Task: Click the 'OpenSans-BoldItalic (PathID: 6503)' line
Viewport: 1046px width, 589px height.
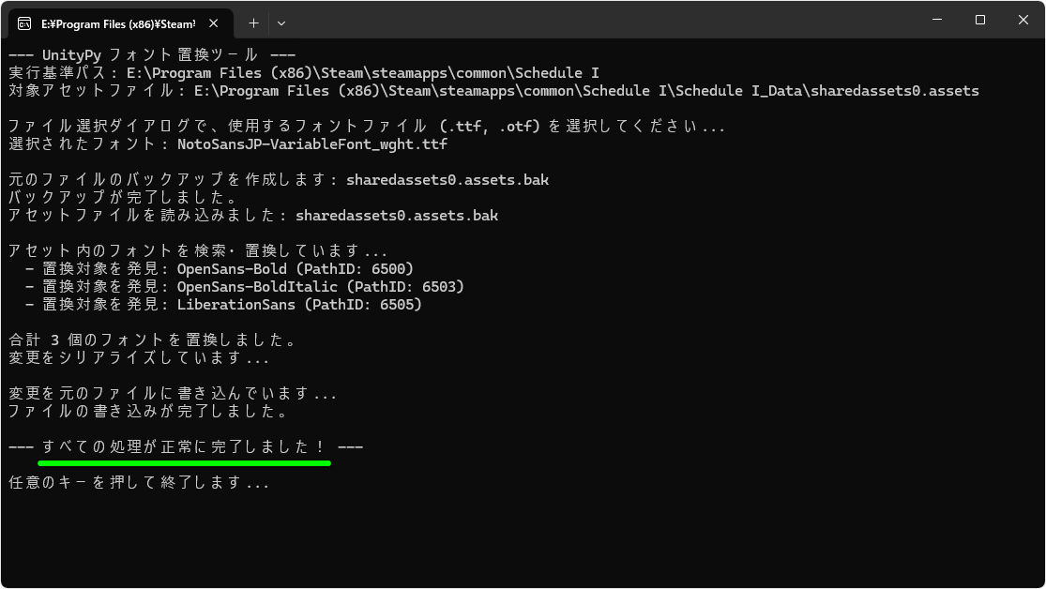Action: tap(245, 287)
